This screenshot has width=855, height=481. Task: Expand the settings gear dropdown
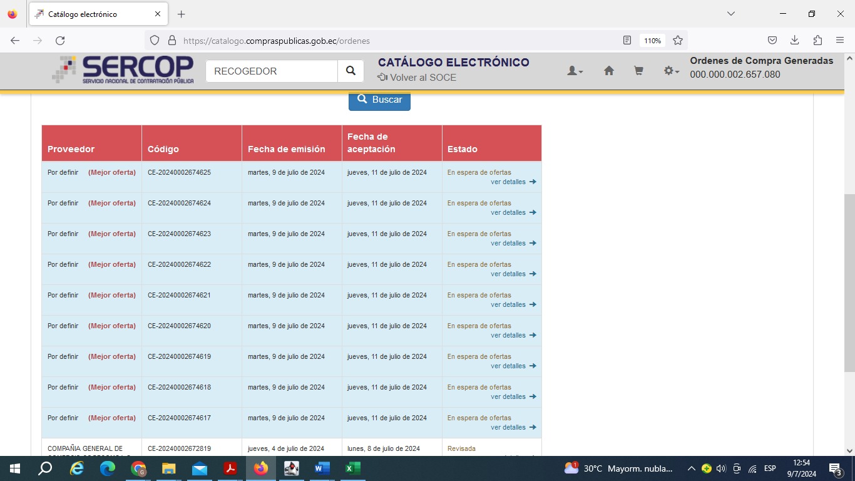click(x=671, y=71)
